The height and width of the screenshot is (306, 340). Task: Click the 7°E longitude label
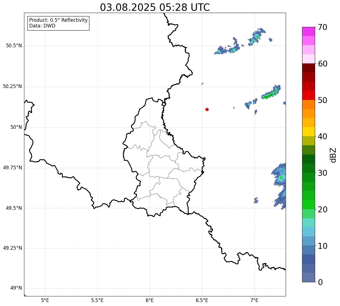[x=254, y=300]
